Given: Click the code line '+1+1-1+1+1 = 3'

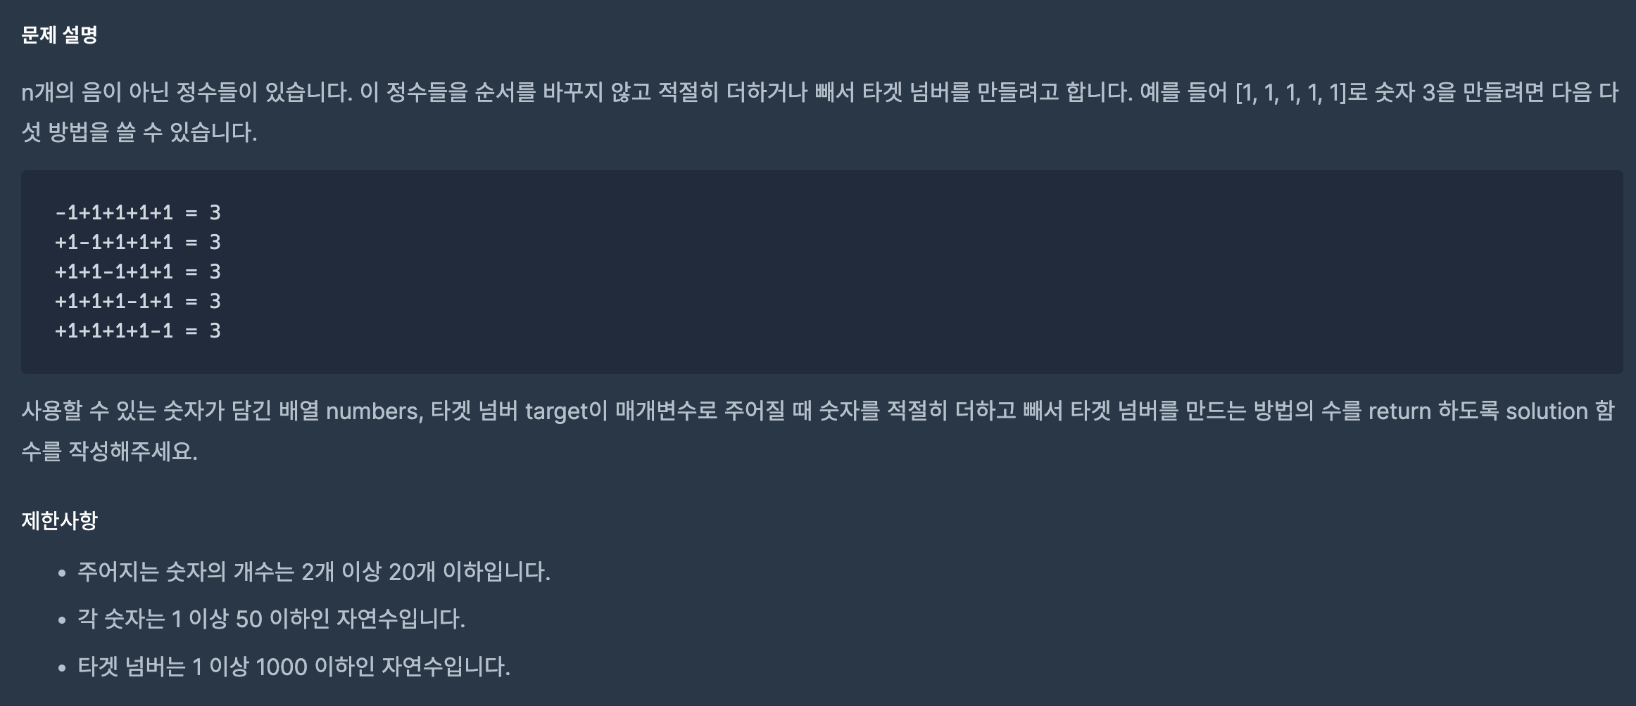Looking at the screenshot, I should click(138, 271).
